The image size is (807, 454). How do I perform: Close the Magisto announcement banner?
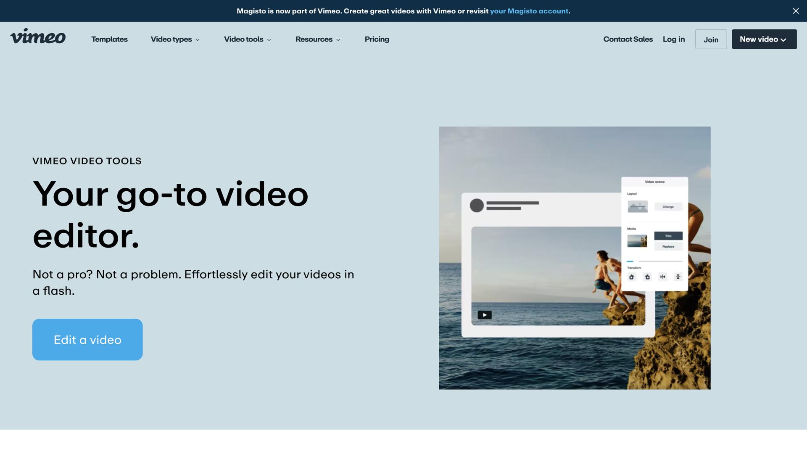point(796,11)
